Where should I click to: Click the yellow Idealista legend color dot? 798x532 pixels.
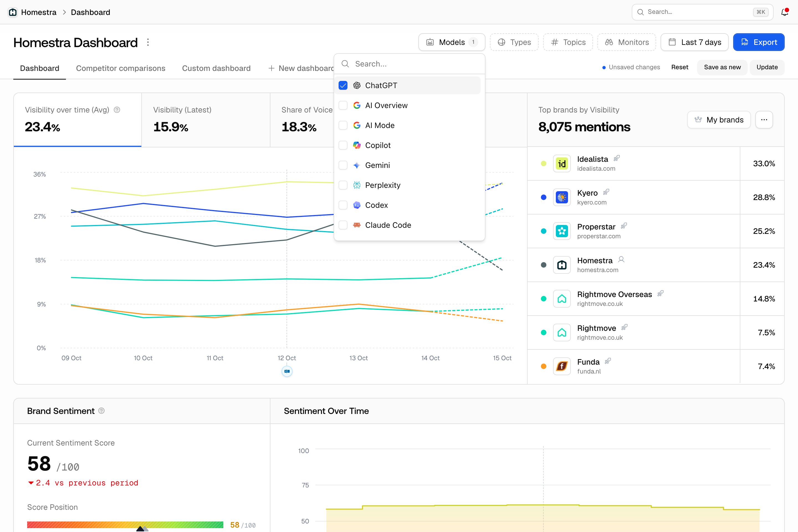(x=544, y=163)
